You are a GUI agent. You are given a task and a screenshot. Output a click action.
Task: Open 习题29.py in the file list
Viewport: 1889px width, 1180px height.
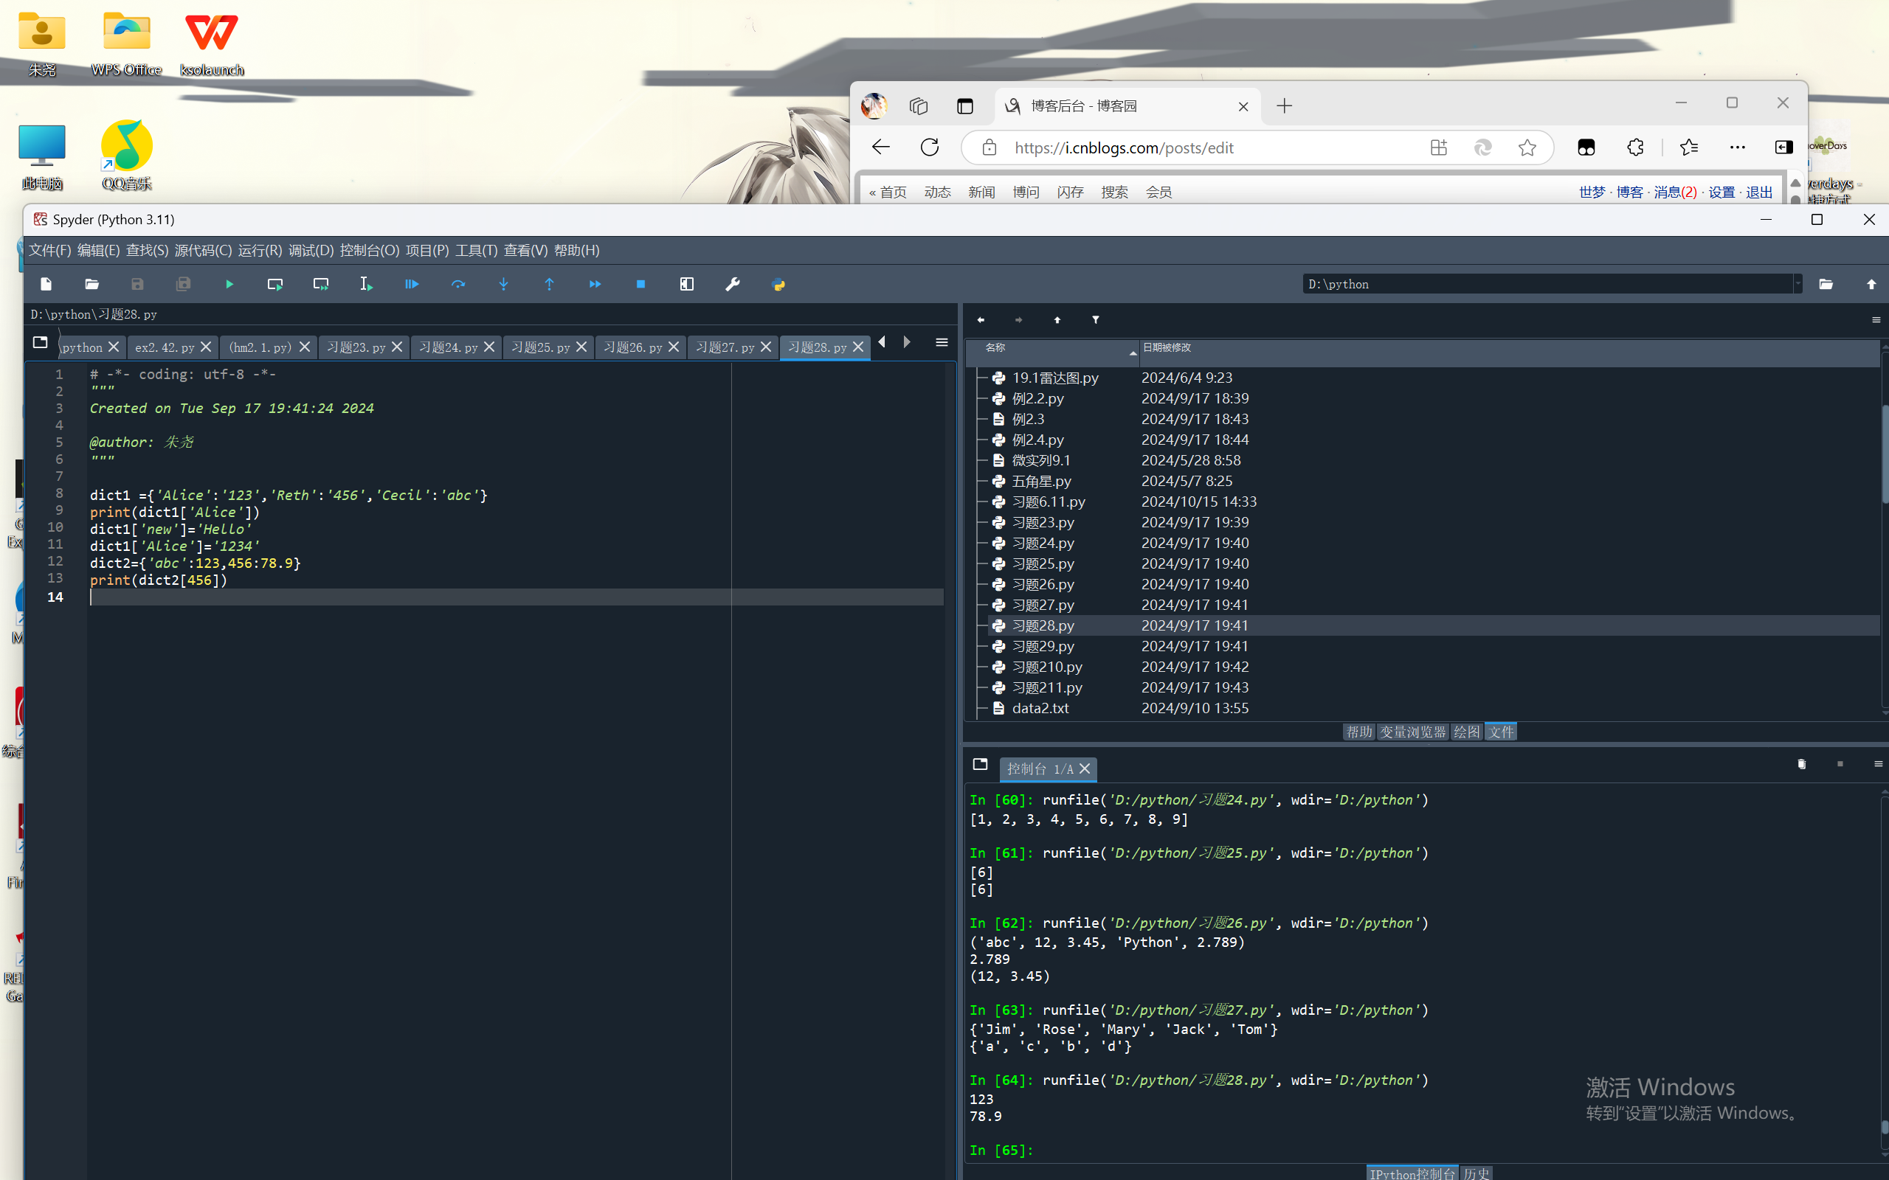(1043, 646)
